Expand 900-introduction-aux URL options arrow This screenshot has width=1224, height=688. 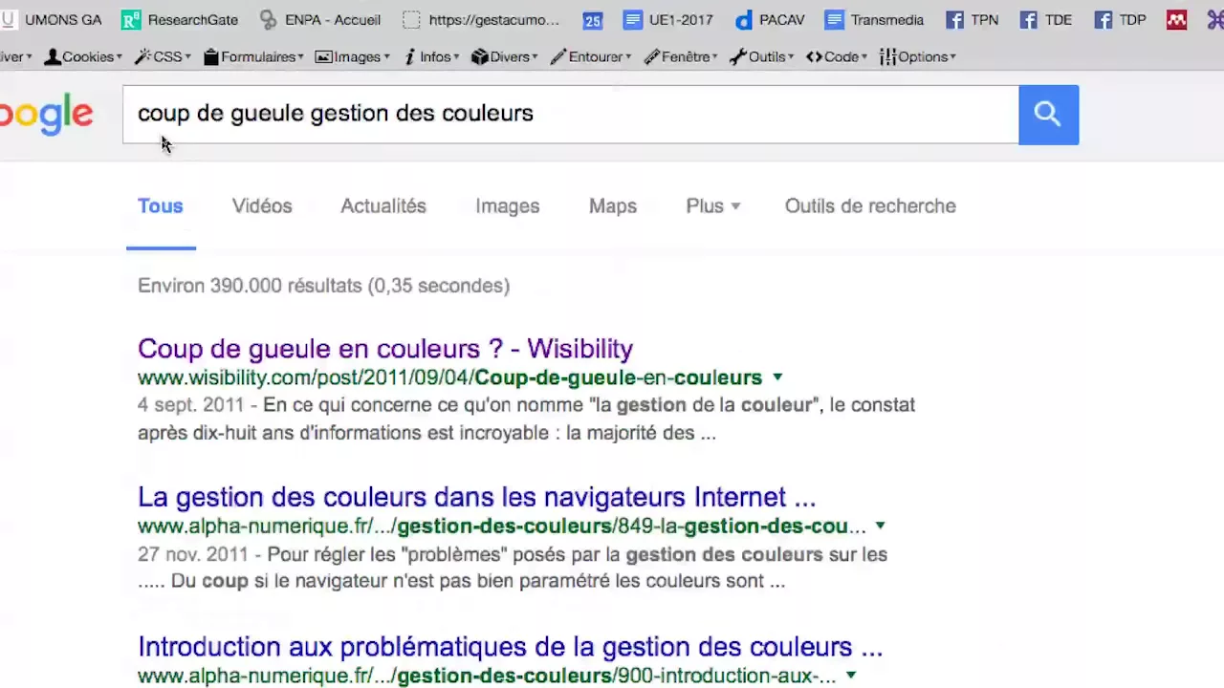[851, 676]
